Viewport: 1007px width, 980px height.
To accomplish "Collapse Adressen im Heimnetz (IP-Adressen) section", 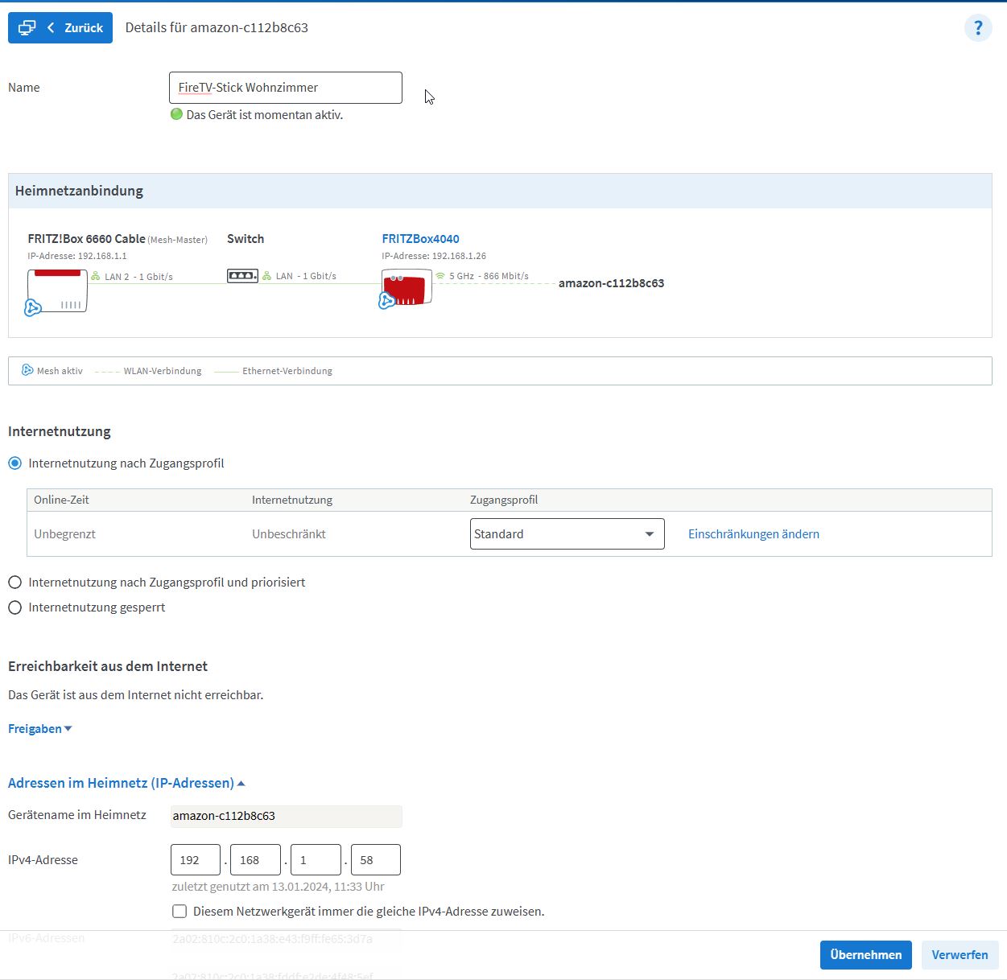I will [x=126, y=783].
